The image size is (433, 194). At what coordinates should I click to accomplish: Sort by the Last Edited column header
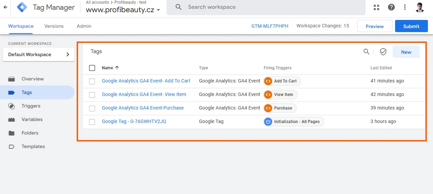coord(381,68)
